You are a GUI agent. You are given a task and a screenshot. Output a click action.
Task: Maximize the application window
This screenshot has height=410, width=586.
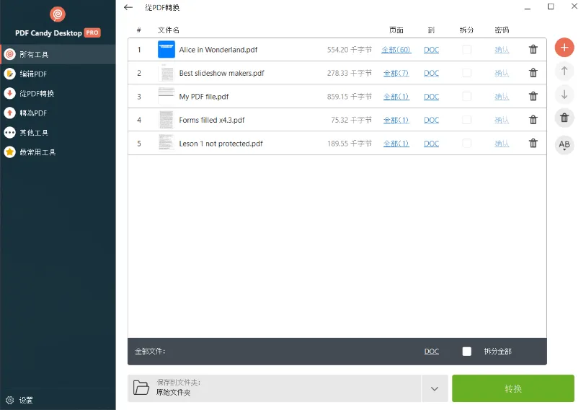point(551,6)
